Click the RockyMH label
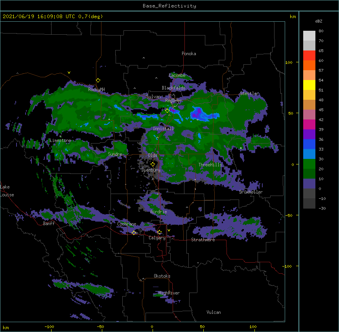The width and height of the screenshot is (339, 332). coord(96,90)
